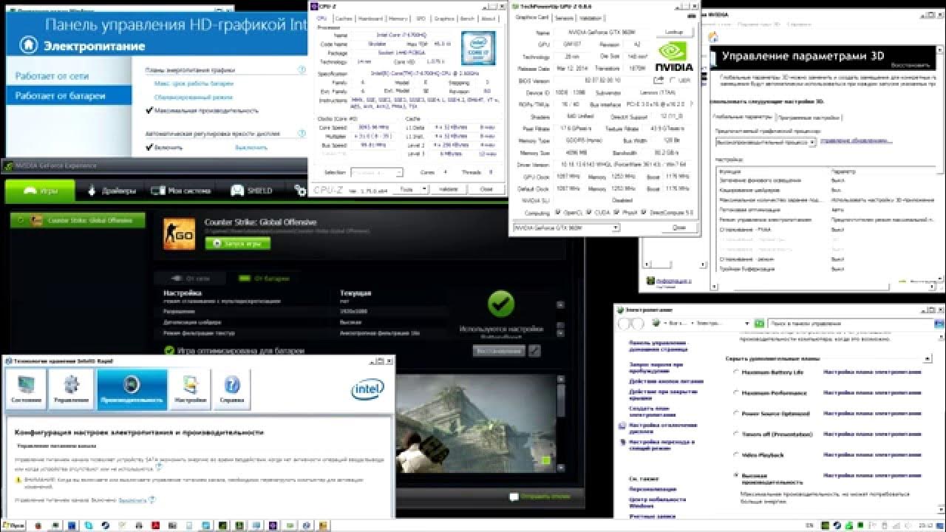Open Управление in Intel Rapid Storage toolbar
Screen dimensions: 946x532
71,389
